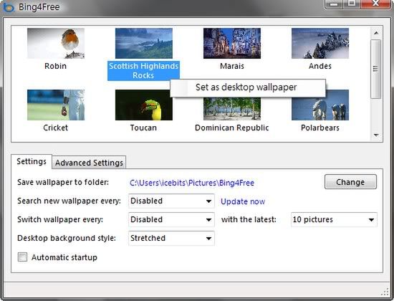Select the Polarbears wallpaper thumbnail
The width and height of the screenshot is (394, 301).
320,105
